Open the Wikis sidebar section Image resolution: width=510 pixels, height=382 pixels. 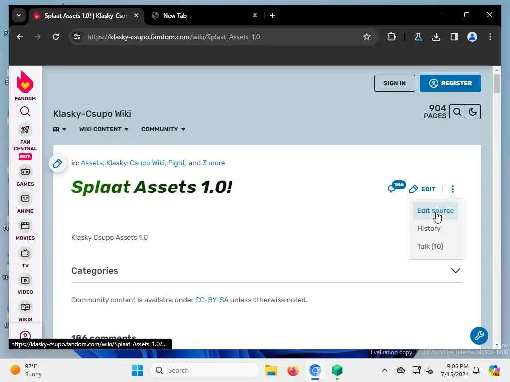(25, 312)
